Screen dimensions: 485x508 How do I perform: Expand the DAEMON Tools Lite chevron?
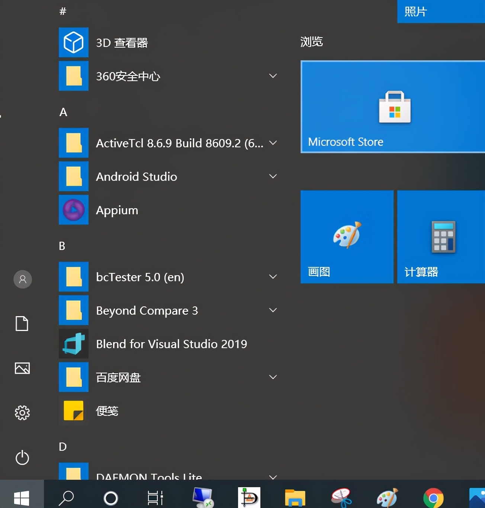point(273,477)
